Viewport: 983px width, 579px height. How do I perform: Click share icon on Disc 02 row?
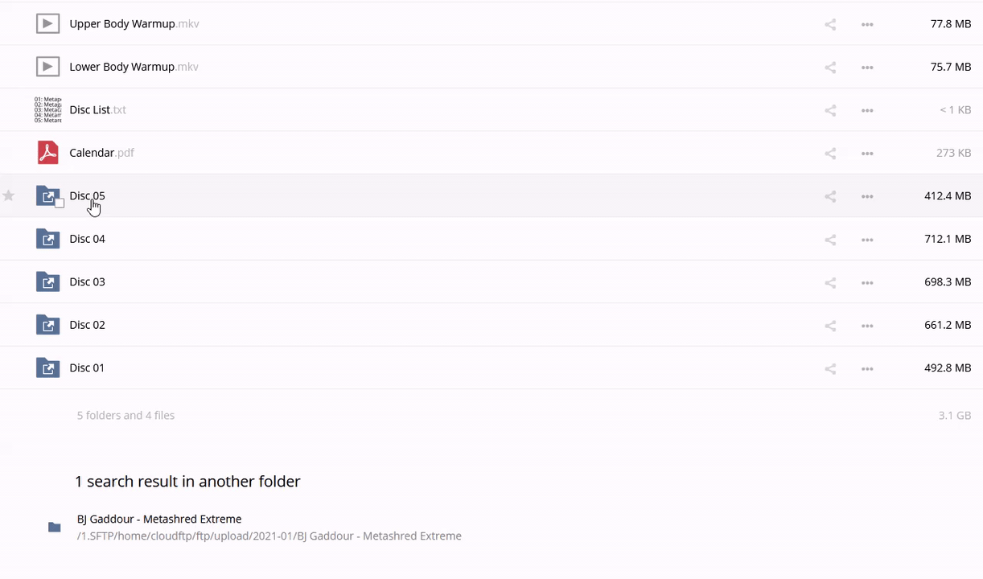[830, 326]
